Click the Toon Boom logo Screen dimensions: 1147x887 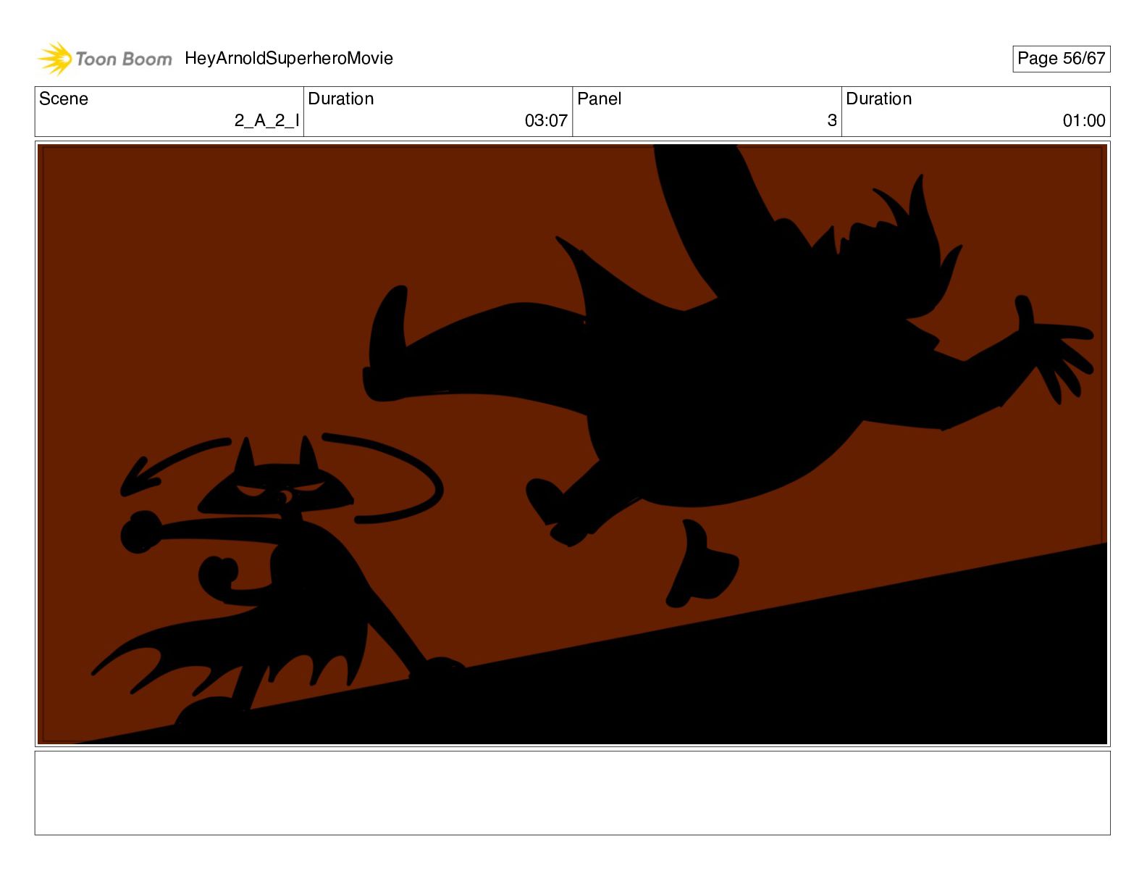tap(105, 58)
